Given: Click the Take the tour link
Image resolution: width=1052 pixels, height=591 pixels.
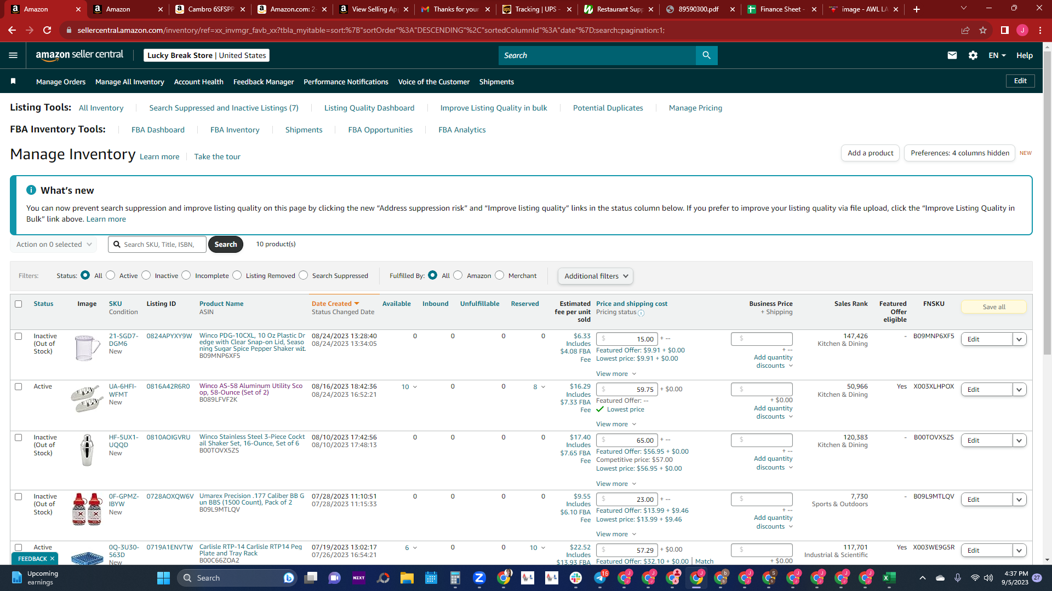Looking at the screenshot, I should coord(217,157).
